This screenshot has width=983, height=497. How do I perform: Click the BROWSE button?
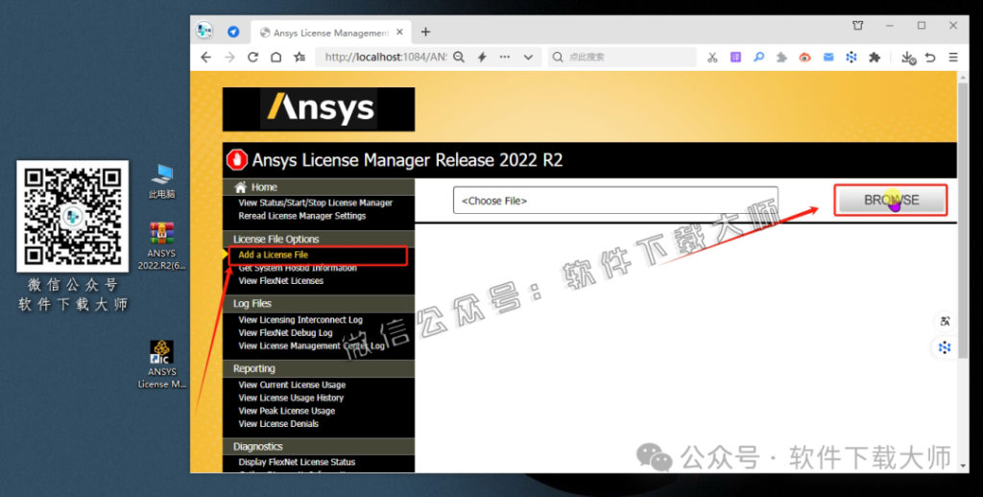pyautogui.click(x=892, y=200)
